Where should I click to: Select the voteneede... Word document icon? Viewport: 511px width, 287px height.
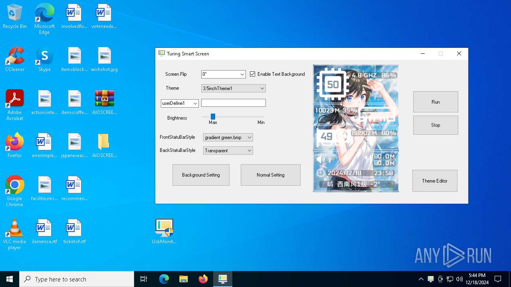[104, 16]
